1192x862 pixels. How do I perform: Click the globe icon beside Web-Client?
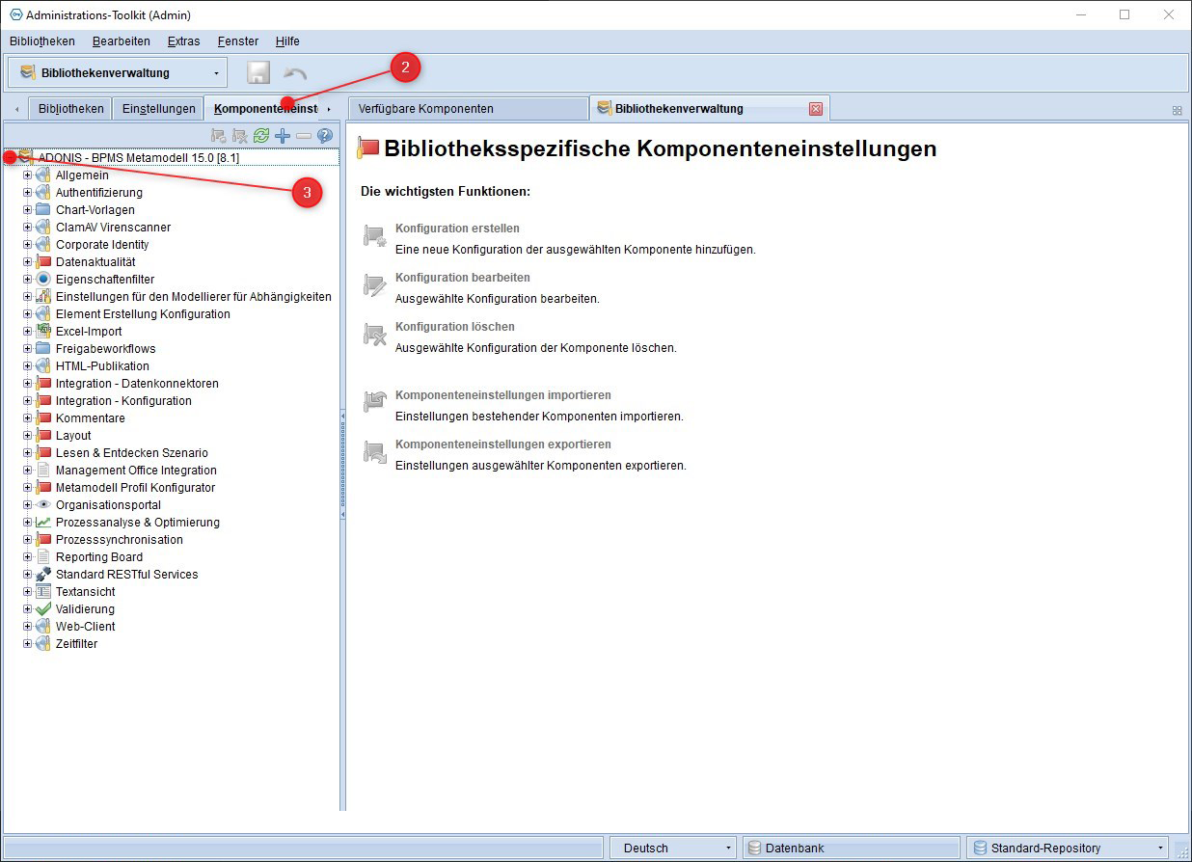(x=43, y=627)
